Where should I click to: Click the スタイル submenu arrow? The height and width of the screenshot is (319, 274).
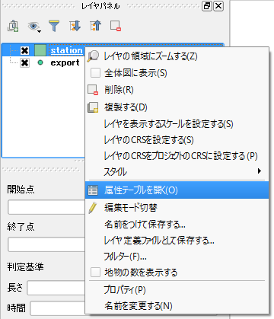tap(259, 171)
